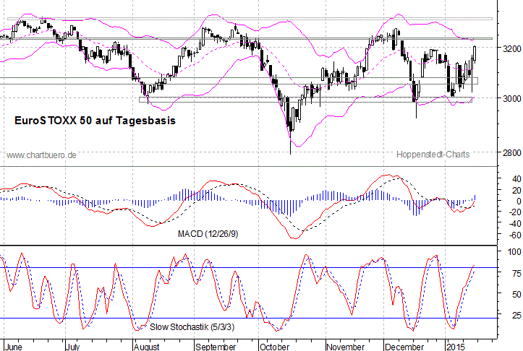Click the July month label

(x=73, y=347)
